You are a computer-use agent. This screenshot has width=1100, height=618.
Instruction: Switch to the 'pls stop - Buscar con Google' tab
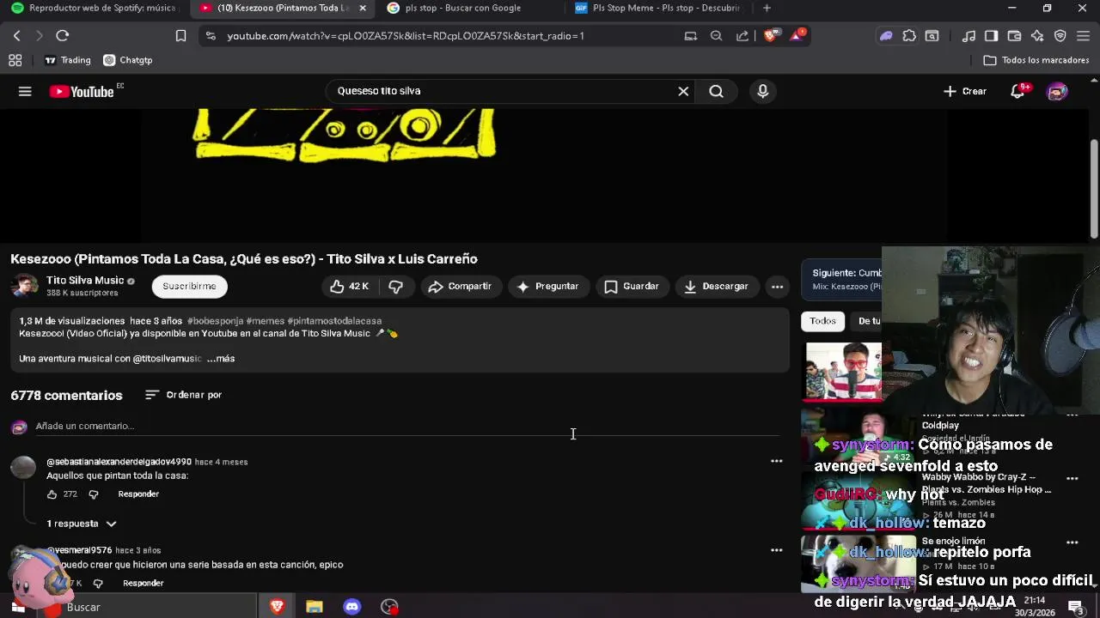tap(462, 8)
